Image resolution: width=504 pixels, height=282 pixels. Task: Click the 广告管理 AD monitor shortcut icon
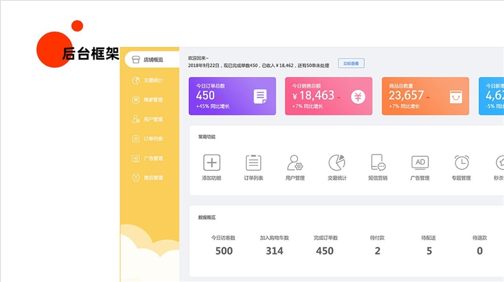click(x=420, y=163)
